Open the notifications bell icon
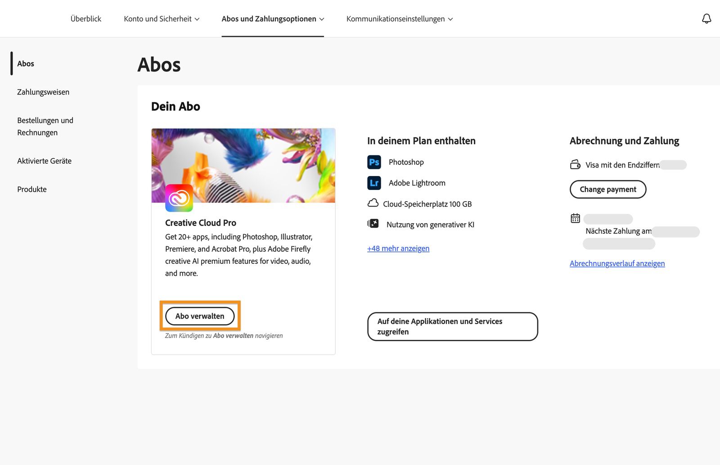Screen dimensions: 720x465 point(706,18)
